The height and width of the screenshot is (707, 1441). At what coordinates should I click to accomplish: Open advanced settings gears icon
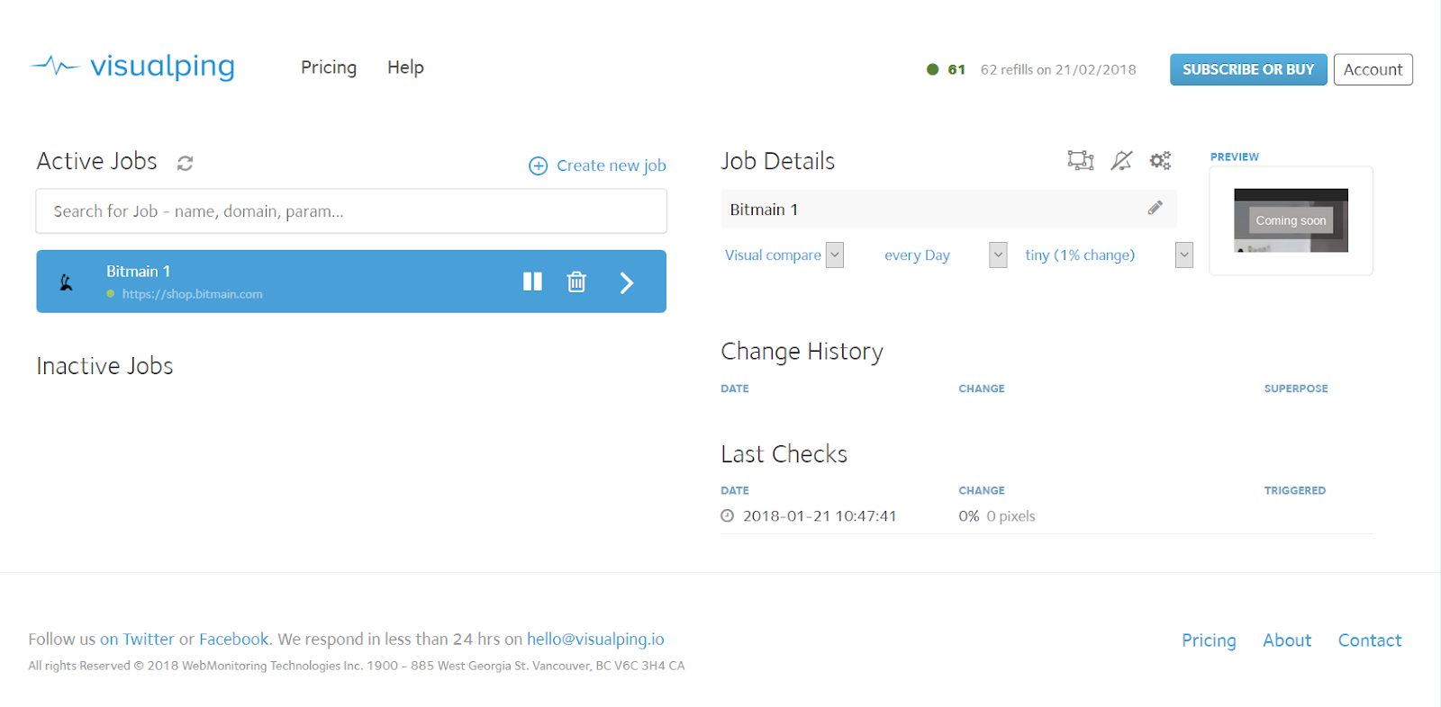point(1160,161)
